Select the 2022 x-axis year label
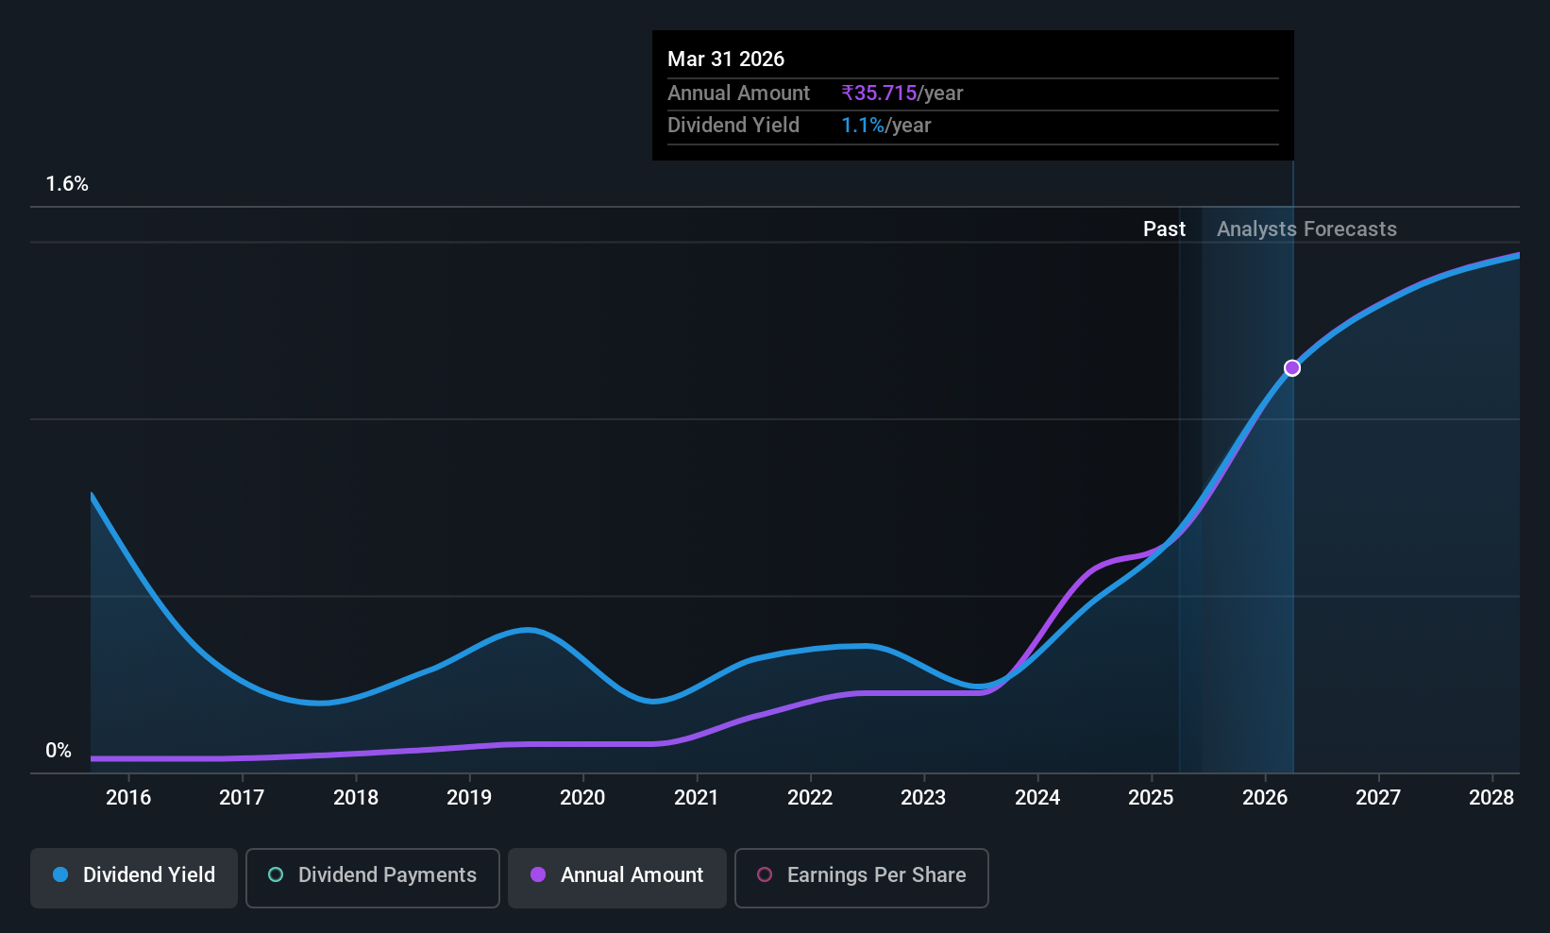1550x933 pixels. pyautogui.click(x=810, y=798)
